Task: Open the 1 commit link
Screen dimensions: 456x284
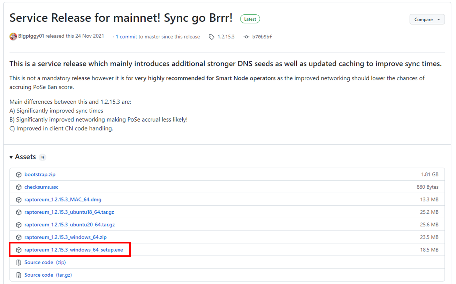Action: (x=126, y=37)
